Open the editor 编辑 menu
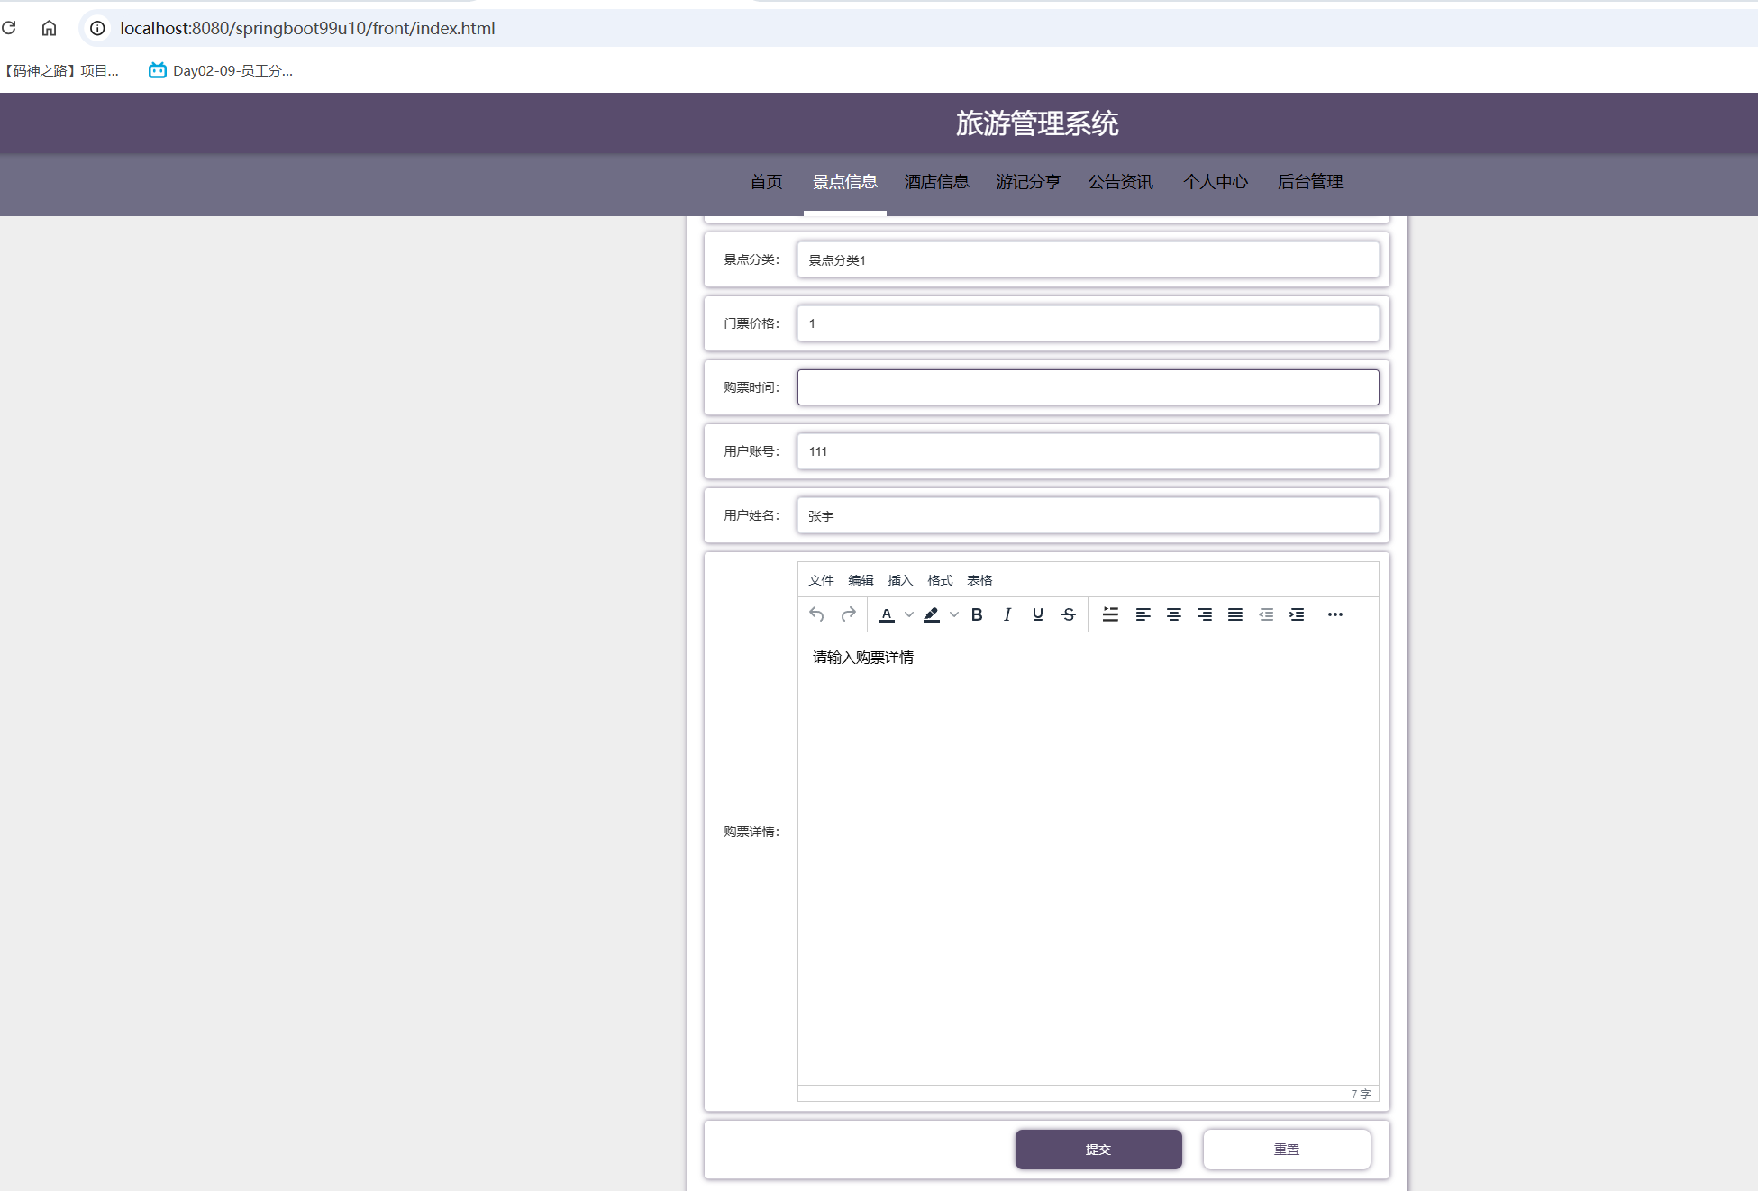Image resolution: width=1758 pixels, height=1191 pixels. point(861,580)
